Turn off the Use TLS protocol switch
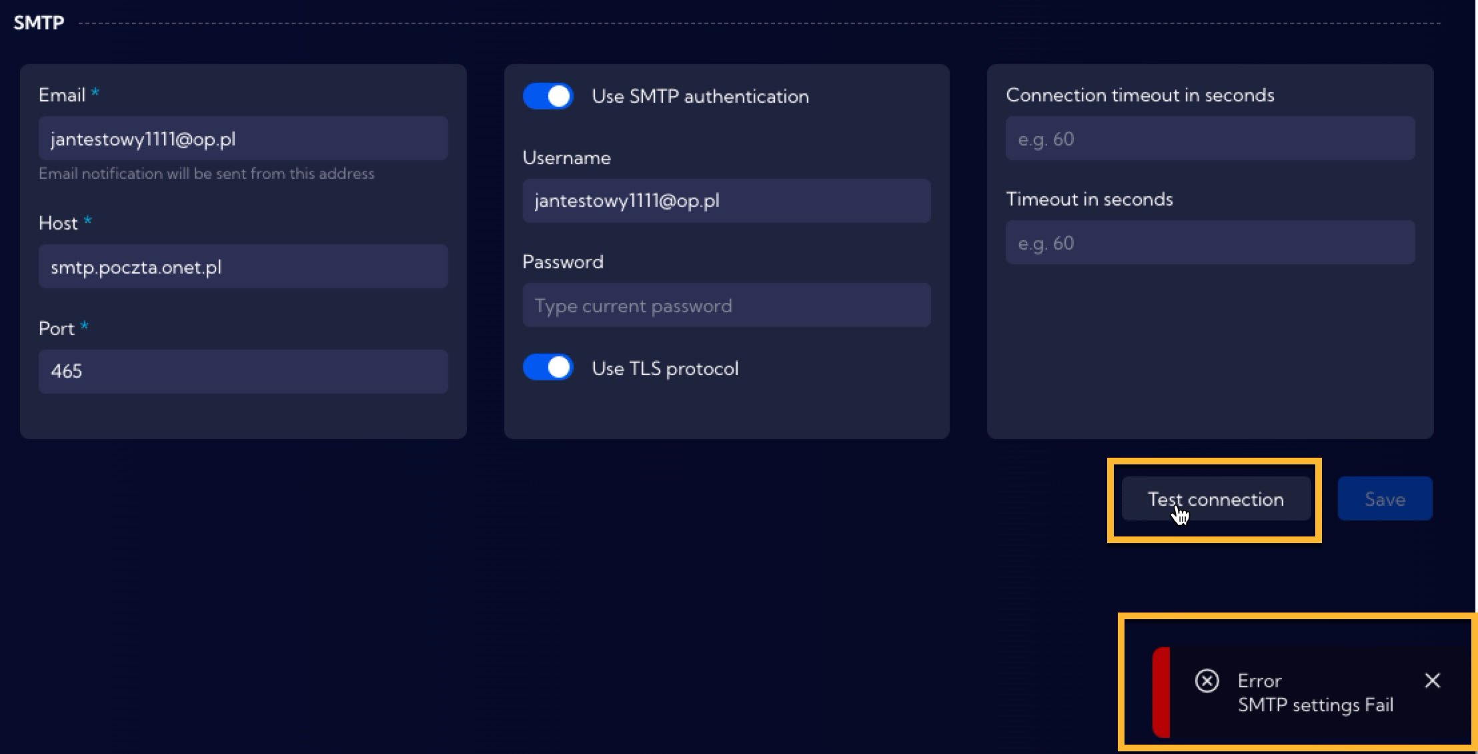 point(548,368)
